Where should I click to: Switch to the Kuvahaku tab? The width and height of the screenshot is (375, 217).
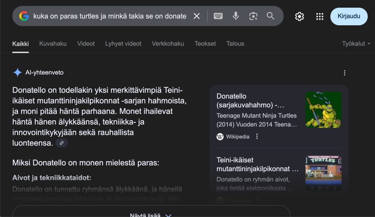click(53, 44)
